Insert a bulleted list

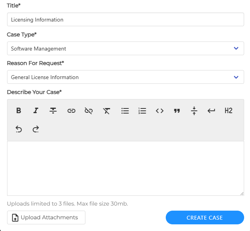click(x=125, y=111)
